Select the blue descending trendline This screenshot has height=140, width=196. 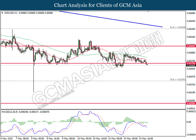tap(111, 19)
